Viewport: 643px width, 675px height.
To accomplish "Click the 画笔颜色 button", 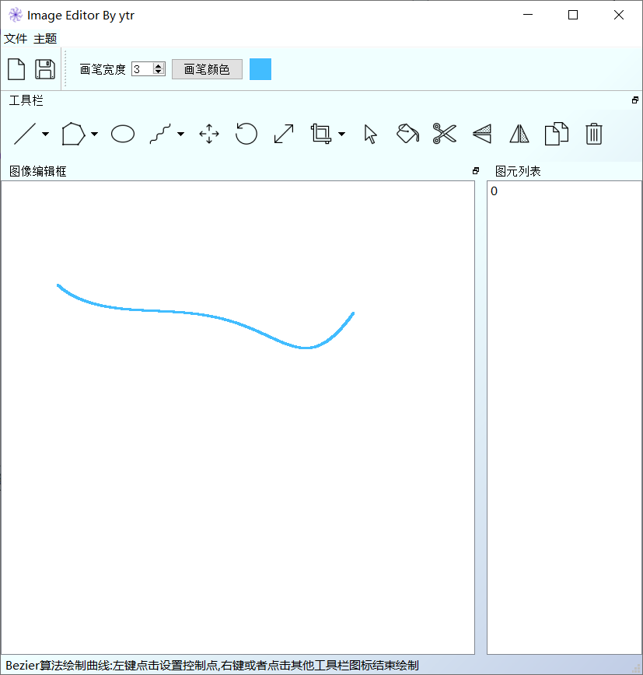I will click(207, 69).
